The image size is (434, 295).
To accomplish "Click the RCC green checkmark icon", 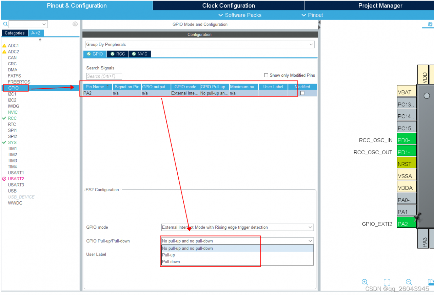I will point(4,118).
